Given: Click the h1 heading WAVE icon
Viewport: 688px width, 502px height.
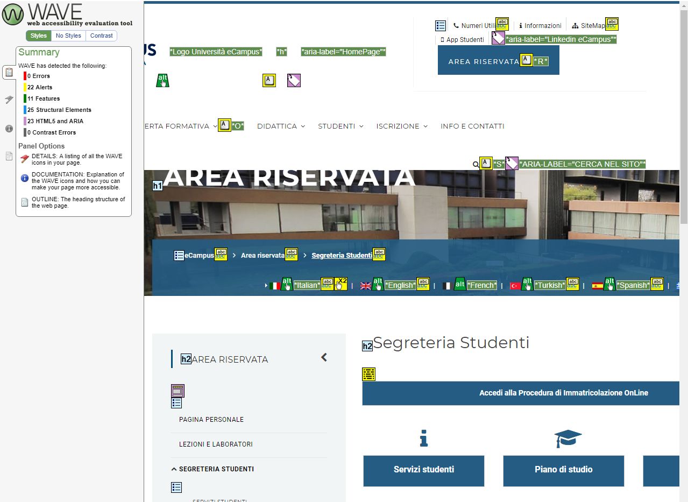Looking at the screenshot, I should click(158, 186).
